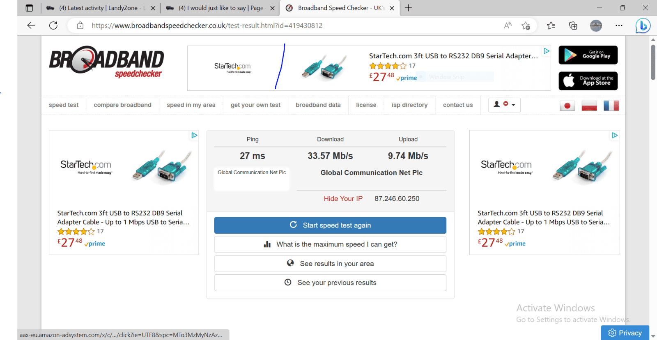Close the Broadband Speed Checker tab
657x340 pixels.
point(392,8)
